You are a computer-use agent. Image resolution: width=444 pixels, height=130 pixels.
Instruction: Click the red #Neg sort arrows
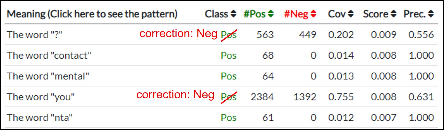coord(313,14)
